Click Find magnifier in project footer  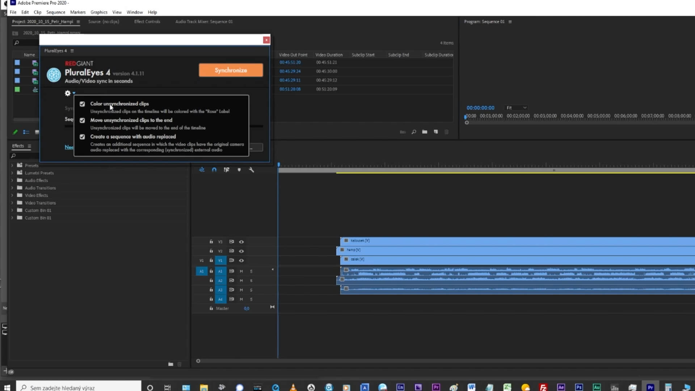click(x=414, y=132)
